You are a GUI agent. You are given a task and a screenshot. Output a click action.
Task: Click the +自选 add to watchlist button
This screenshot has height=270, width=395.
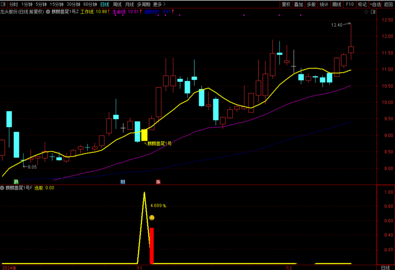375,4
